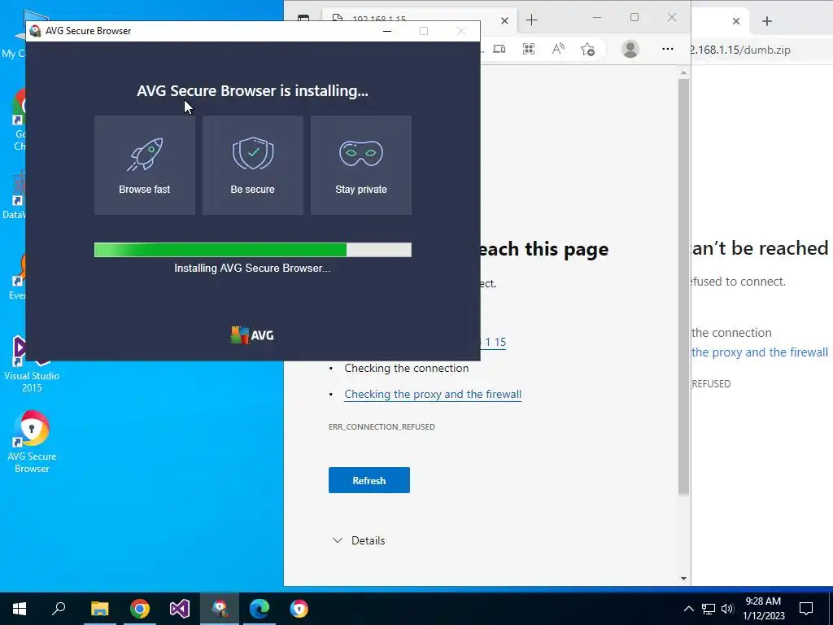
Task: Click the AVG logo in installer
Action: click(252, 335)
